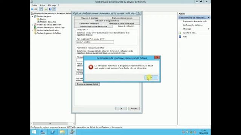The height and width of the screenshot is (135, 241).
Task: Launch PowerShell from the taskbar
Action: pos(53,132)
